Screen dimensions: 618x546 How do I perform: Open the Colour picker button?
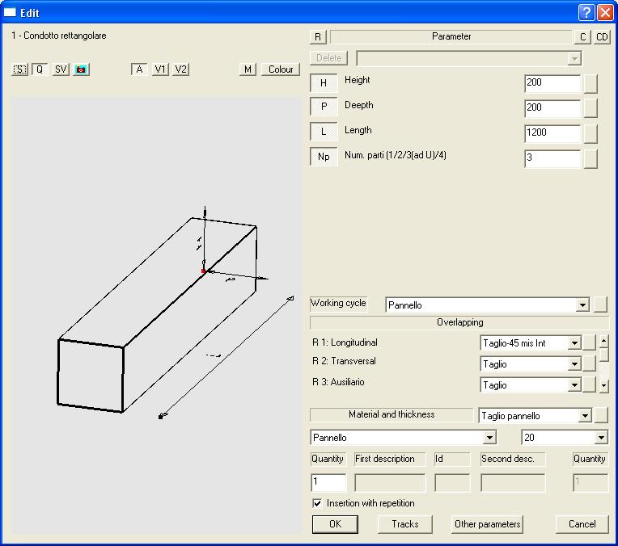280,69
